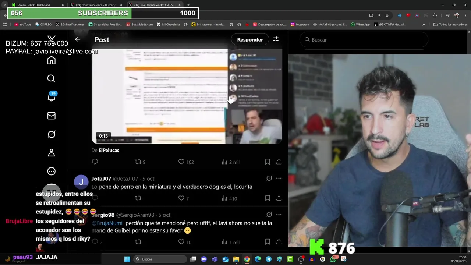471x265 pixels.
Task: Open Socialblade.com bookmark
Action: pyautogui.click(x=139, y=25)
